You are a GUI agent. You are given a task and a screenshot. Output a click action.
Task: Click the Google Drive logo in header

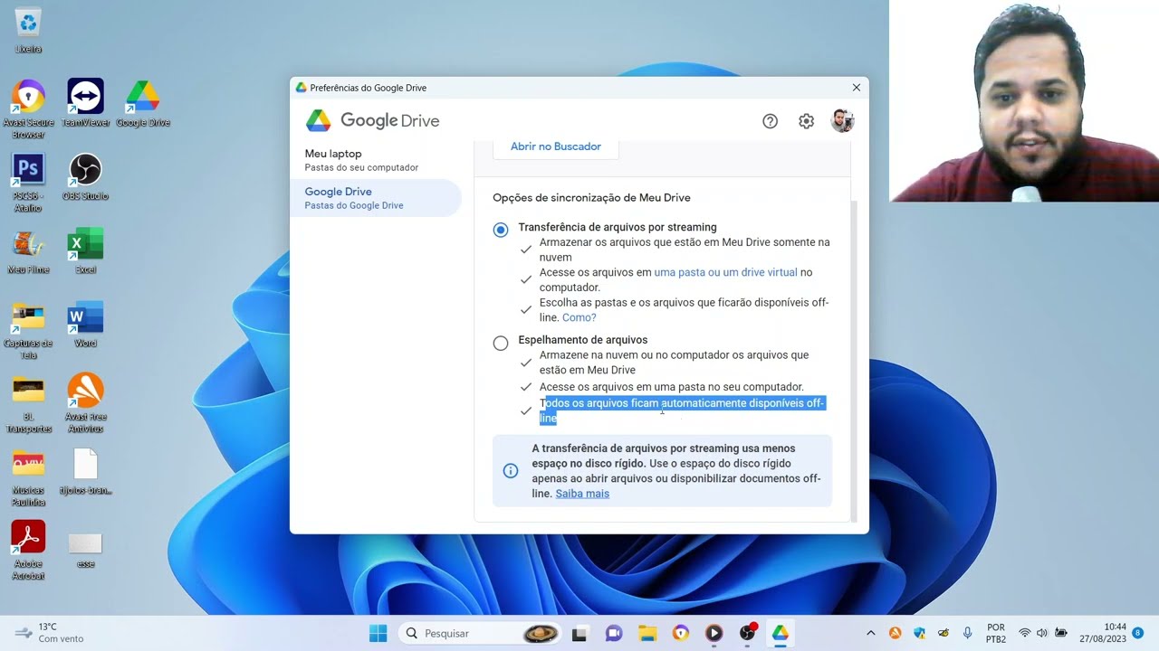(x=372, y=120)
